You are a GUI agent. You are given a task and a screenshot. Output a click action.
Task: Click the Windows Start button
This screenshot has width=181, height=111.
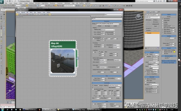coord(2,109)
